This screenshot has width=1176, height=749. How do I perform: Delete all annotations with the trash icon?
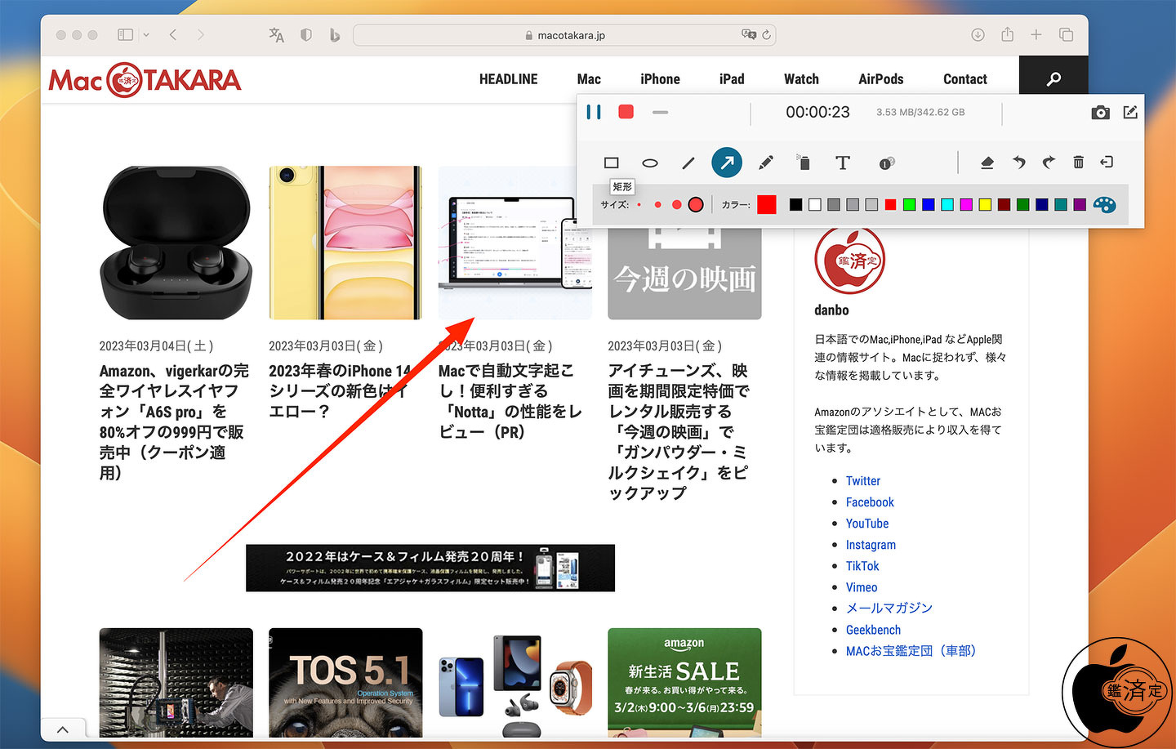1078,163
